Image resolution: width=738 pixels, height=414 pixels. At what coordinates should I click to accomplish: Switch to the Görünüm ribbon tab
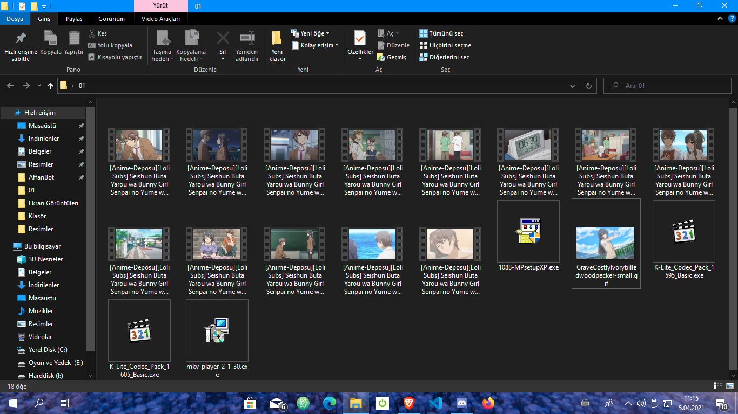pyautogui.click(x=111, y=19)
